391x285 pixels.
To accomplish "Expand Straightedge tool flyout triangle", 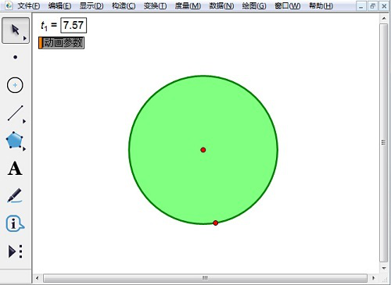I will click(x=24, y=121).
